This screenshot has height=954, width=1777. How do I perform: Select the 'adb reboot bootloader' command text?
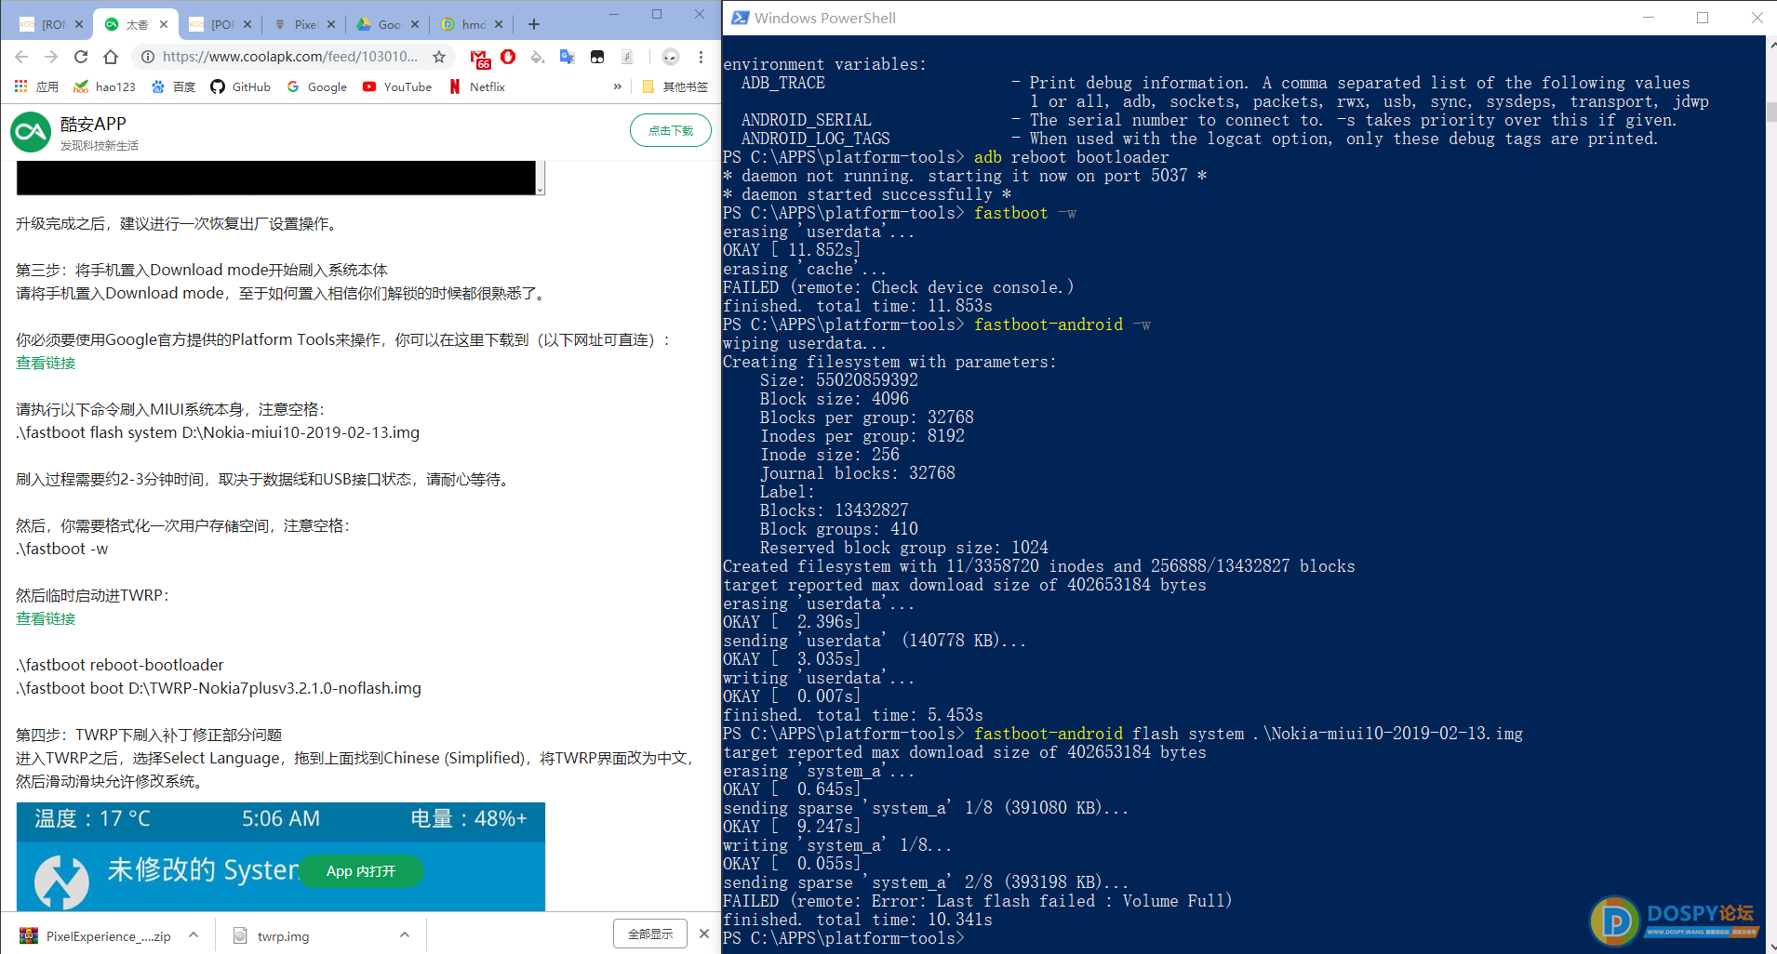1071,157
